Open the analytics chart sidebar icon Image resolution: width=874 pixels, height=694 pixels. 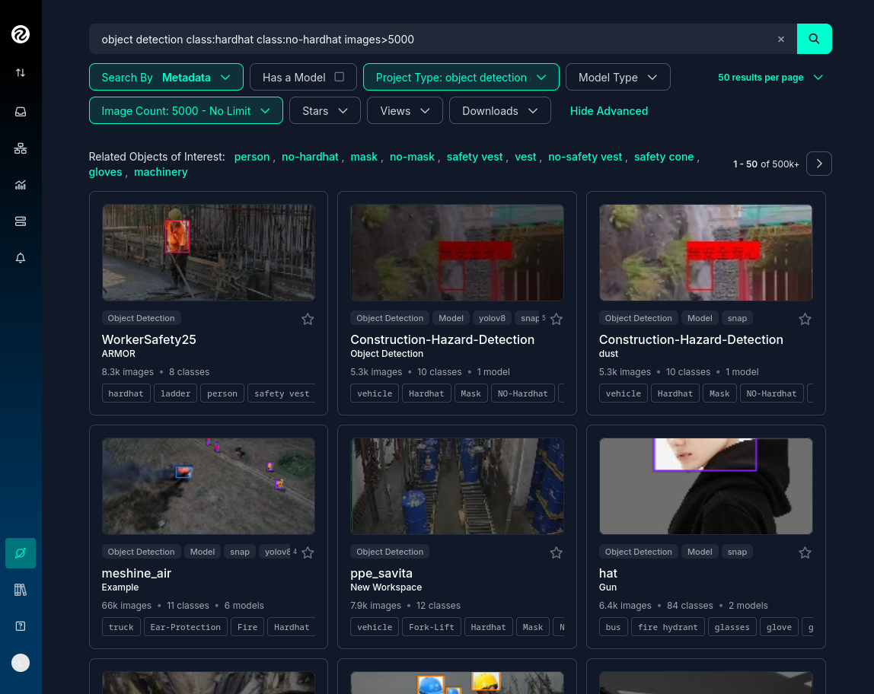tap(21, 185)
